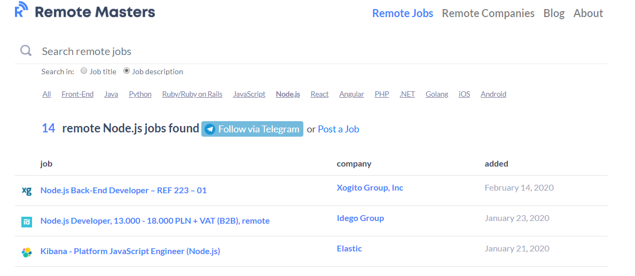
Task: Go to the About page
Action: pyautogui.click(x=588, y=13)
